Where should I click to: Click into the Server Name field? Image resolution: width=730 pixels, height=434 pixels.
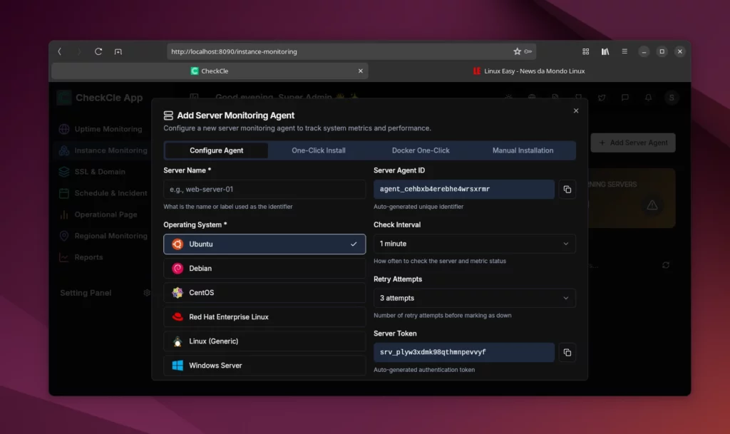264,190
